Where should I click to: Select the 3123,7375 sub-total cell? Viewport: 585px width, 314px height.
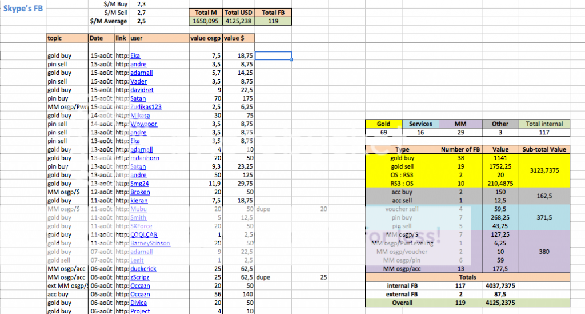[544, 170]
